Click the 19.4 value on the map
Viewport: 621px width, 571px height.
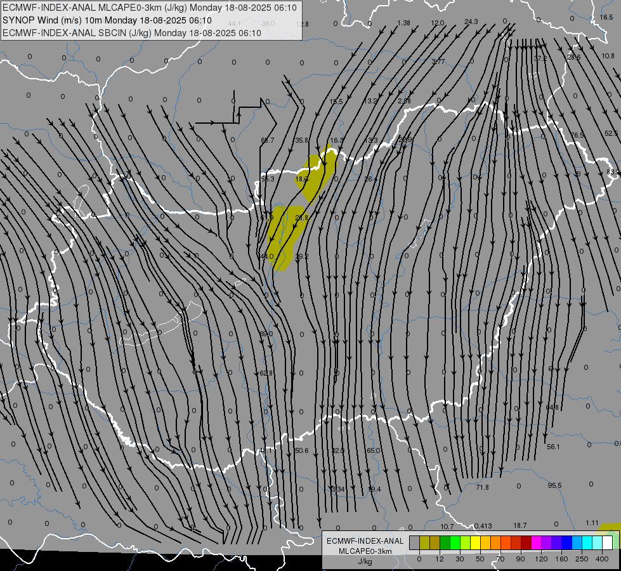click(x=374, y=489)
